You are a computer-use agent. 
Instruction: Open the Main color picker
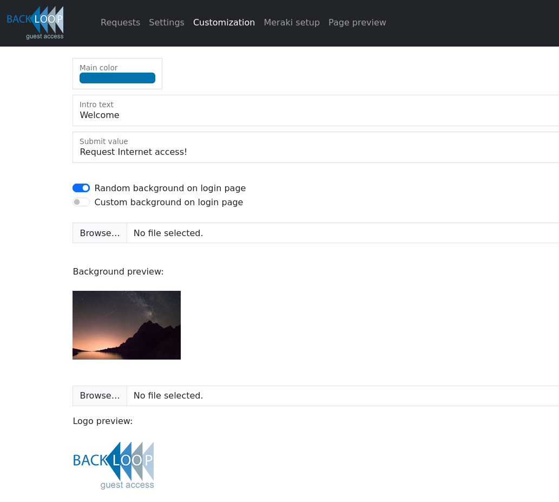pyautogui.click(x=117, y=78)
